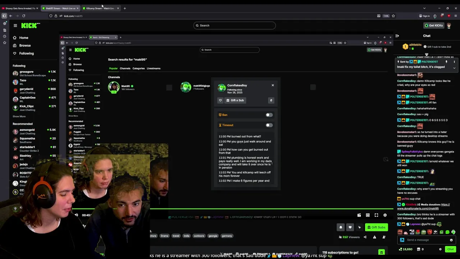Open browser sidebar history clock icon
This screenshot has height=259, width=460.
click(x=4, y=36)
